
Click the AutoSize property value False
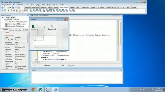coord(21,52)
